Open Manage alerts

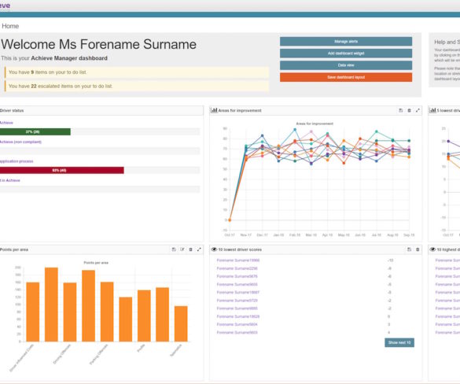pos(346,42)
